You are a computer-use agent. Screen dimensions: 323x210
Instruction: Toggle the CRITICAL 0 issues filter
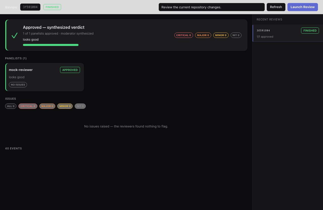tap(28, 106)
